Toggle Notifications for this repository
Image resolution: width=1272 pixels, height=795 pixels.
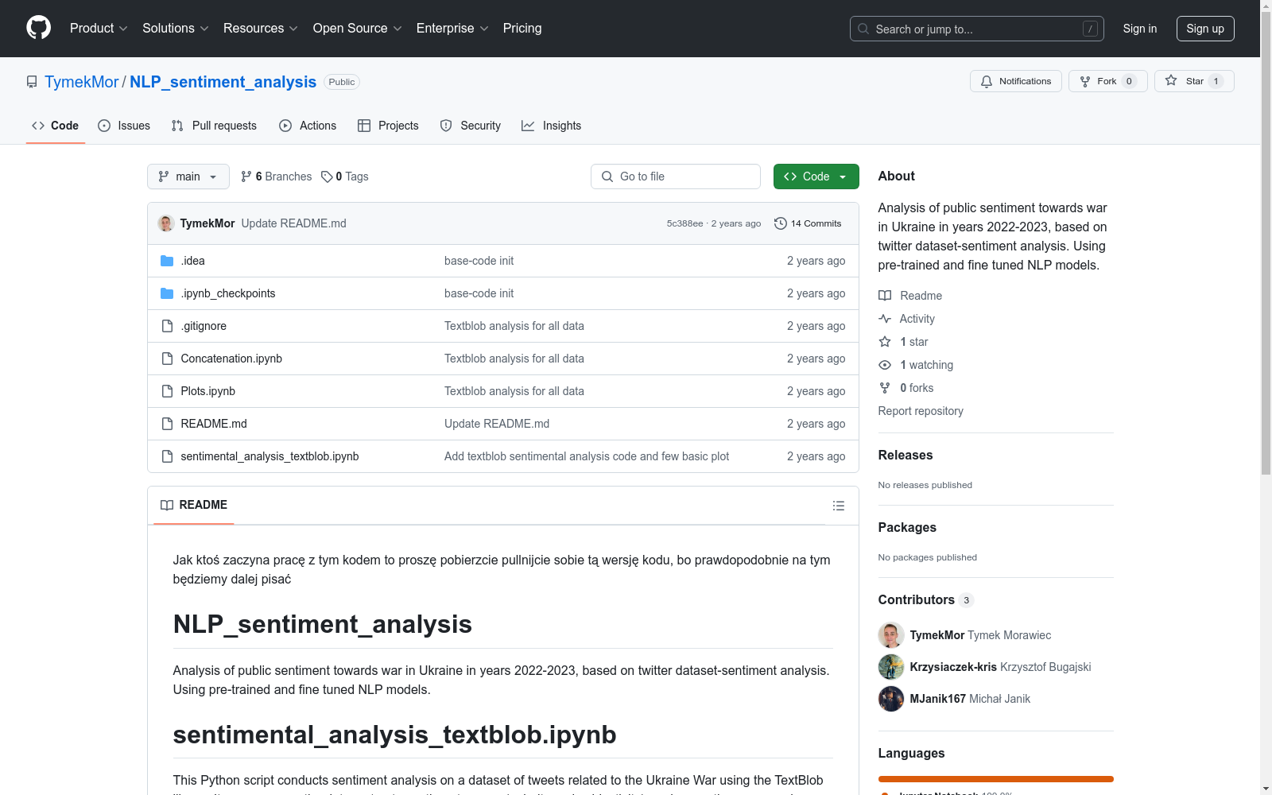click(x=1015, y=80)
